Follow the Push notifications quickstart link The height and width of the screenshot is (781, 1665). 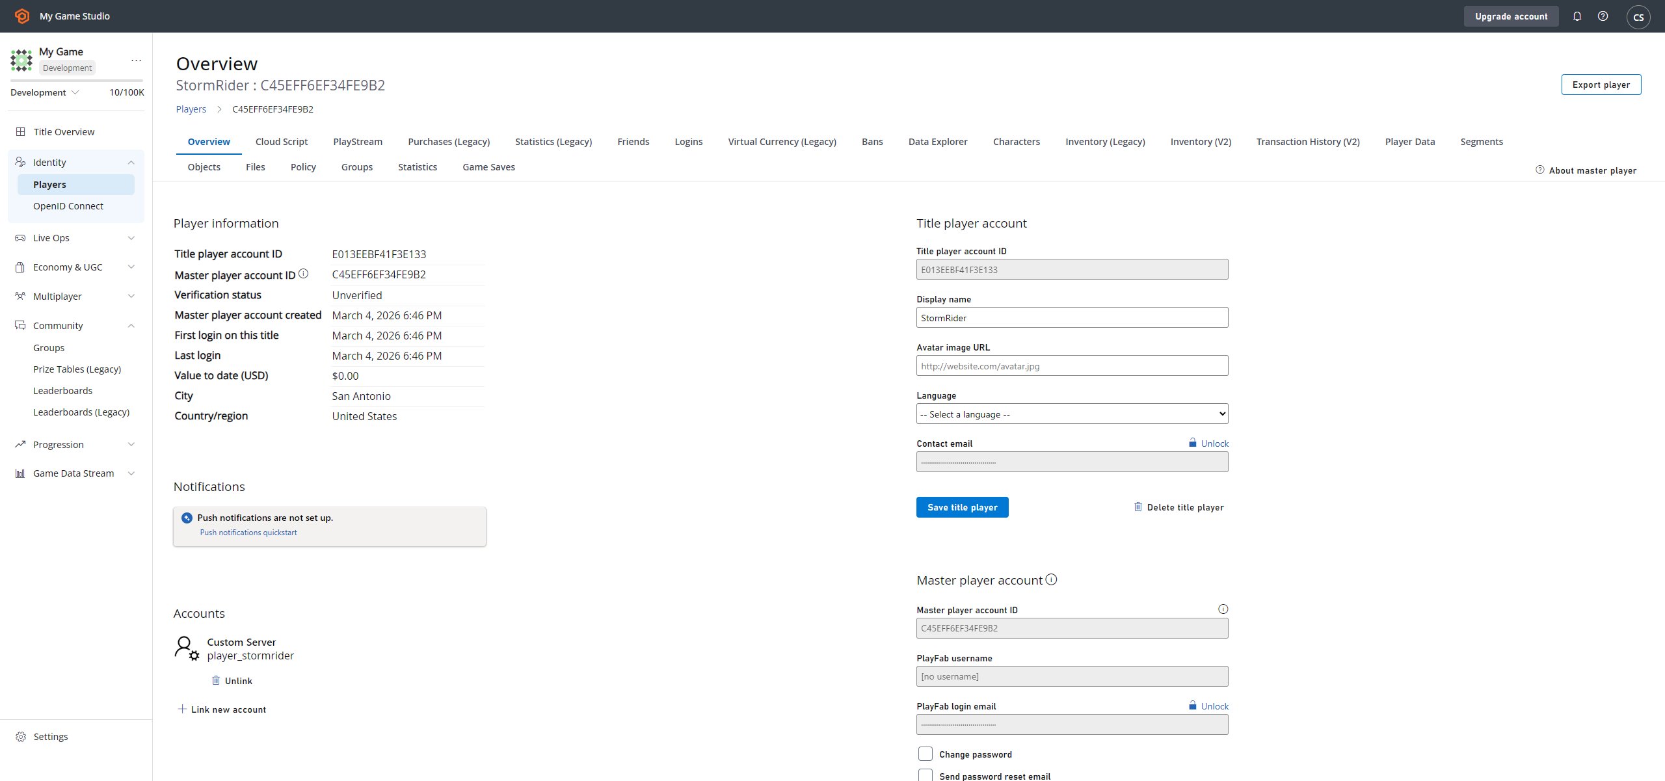coord(248,533)
